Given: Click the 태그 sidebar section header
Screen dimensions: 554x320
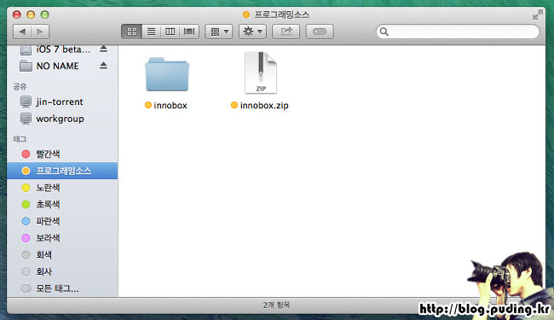Looking at the screenshot, I should point(20,139).
